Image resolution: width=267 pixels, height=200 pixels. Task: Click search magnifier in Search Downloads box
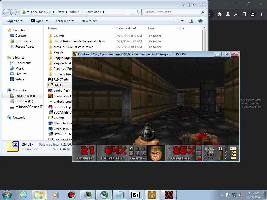pos(203,12)
